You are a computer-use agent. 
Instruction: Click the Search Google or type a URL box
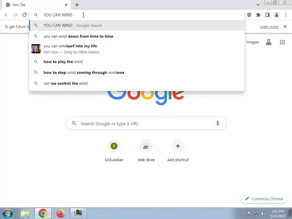[146, 123]
